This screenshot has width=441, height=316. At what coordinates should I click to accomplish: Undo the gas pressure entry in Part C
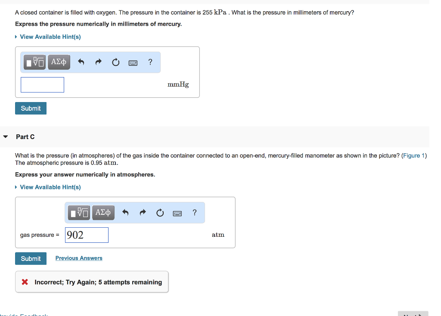pyautogui.click(x=126, y=213)
